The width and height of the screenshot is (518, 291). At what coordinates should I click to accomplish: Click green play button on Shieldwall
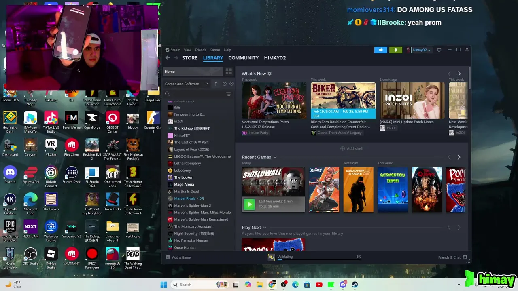coord(249,204)
